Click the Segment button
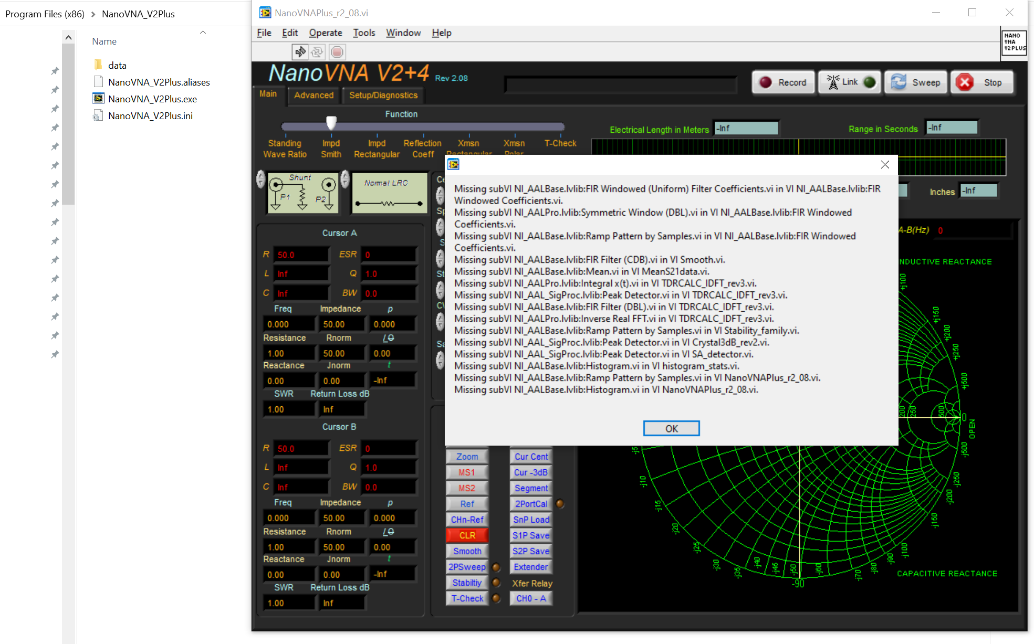1034x644 pixels. click(531, 488)
